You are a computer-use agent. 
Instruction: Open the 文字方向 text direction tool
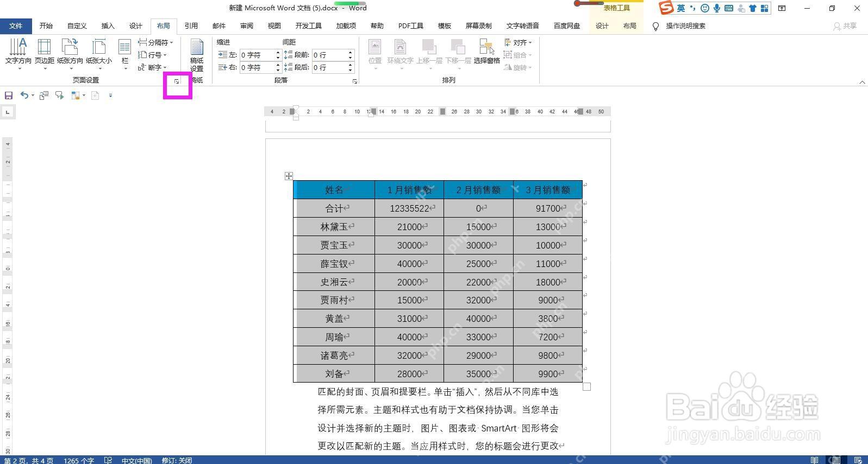(18, 53)
